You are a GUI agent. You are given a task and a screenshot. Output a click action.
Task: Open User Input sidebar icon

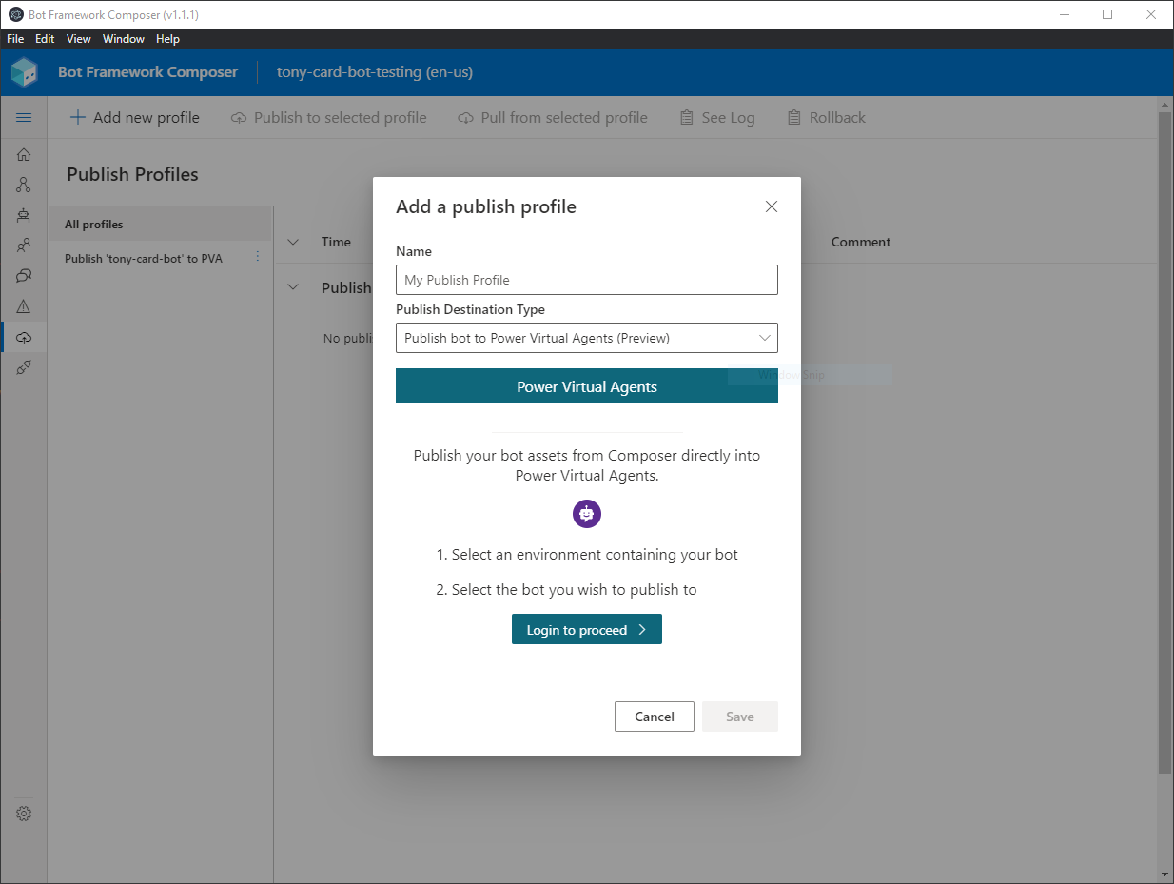[24, 246]
